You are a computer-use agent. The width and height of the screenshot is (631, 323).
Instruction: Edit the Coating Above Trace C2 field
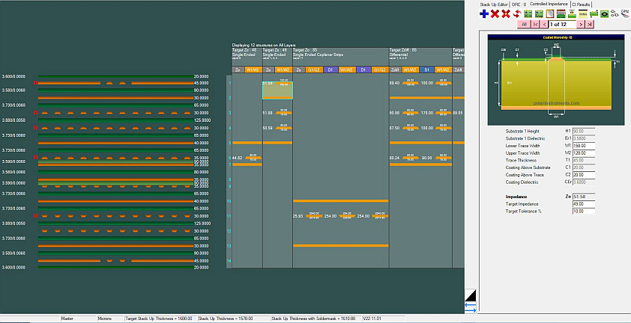pos(584,175)
